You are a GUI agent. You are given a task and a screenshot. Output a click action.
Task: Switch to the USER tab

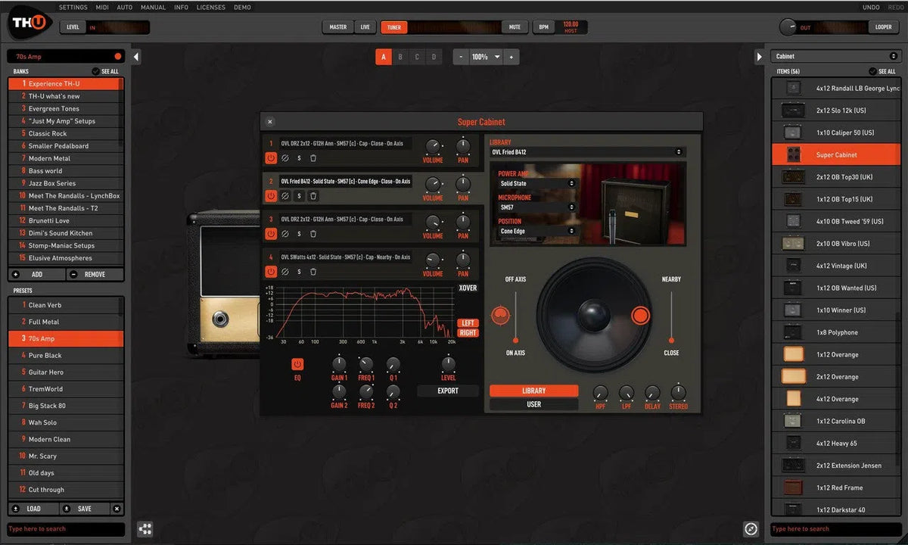(x=533, y=404)
